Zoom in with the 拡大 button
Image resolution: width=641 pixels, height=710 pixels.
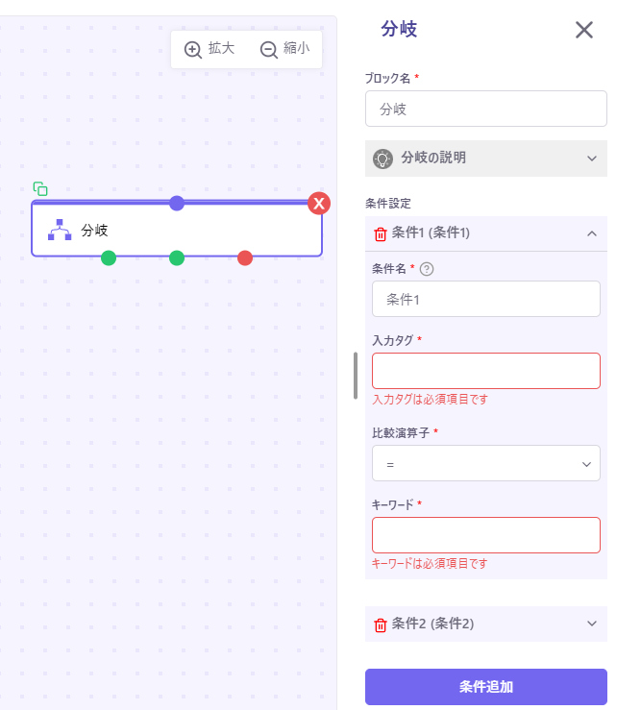point(210,48)
